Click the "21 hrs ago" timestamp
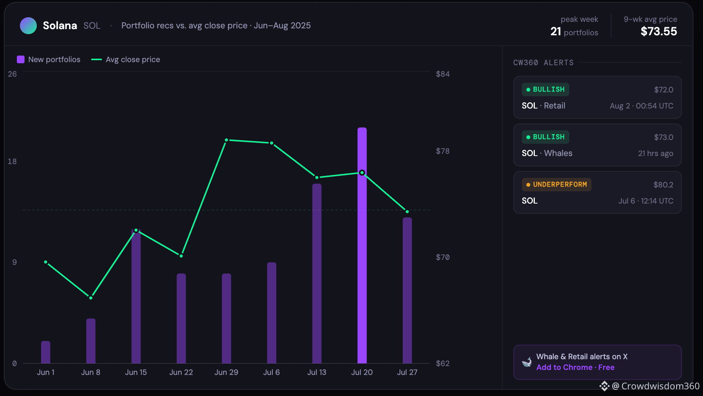 (656, 153)
